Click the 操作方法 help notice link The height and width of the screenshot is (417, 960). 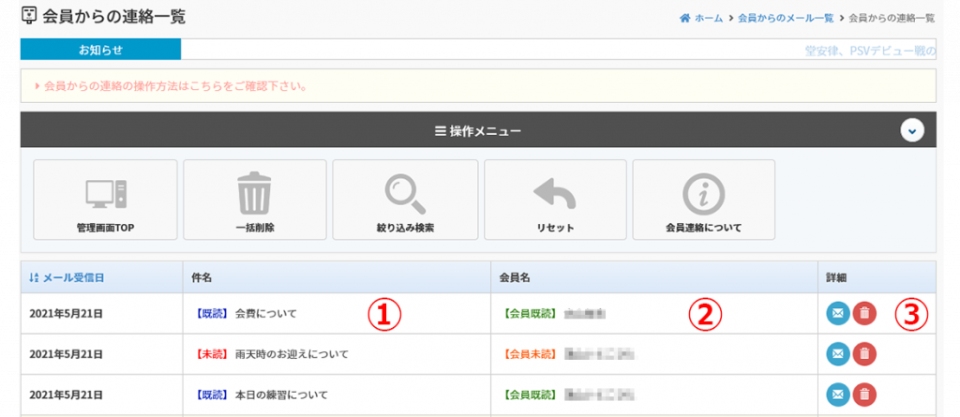[x=176, y=86]
